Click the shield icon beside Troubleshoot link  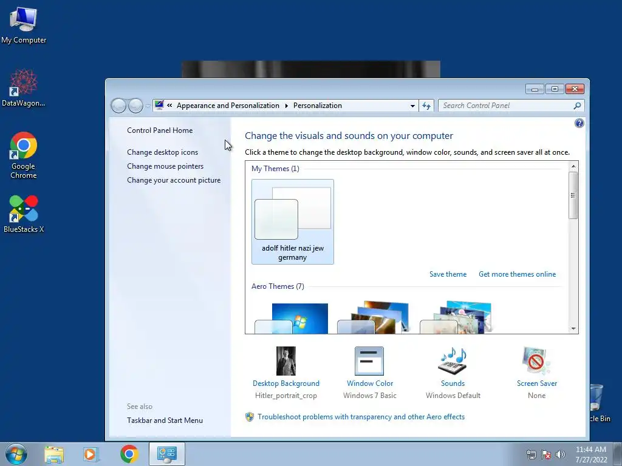point(250,416)
